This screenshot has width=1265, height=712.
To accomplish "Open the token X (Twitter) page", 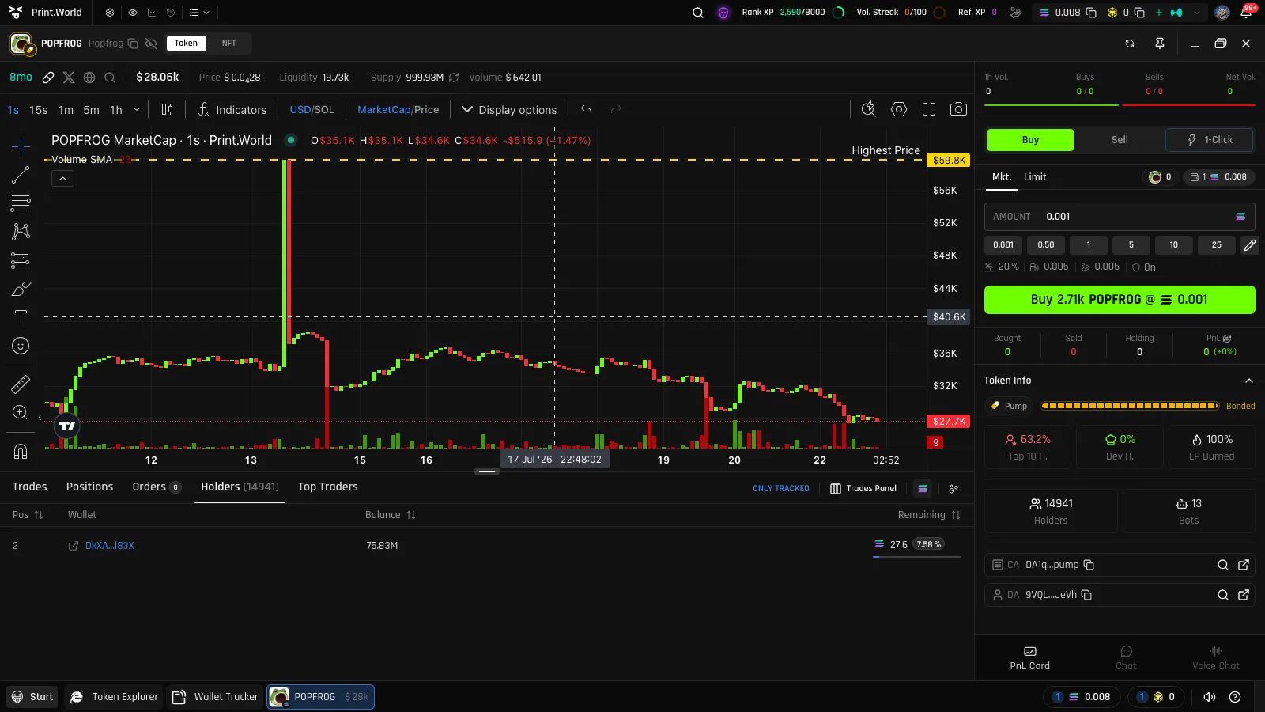I will click(x=69, y=78).
